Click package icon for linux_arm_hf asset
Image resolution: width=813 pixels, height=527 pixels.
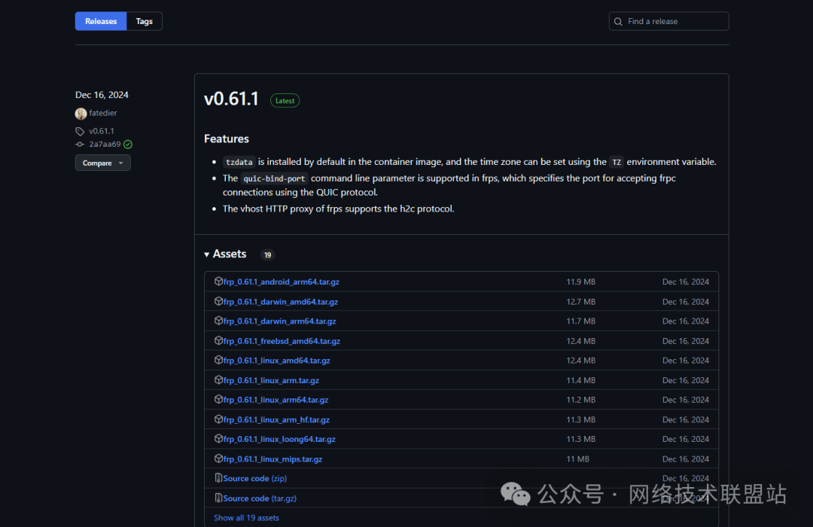point(218,419)
